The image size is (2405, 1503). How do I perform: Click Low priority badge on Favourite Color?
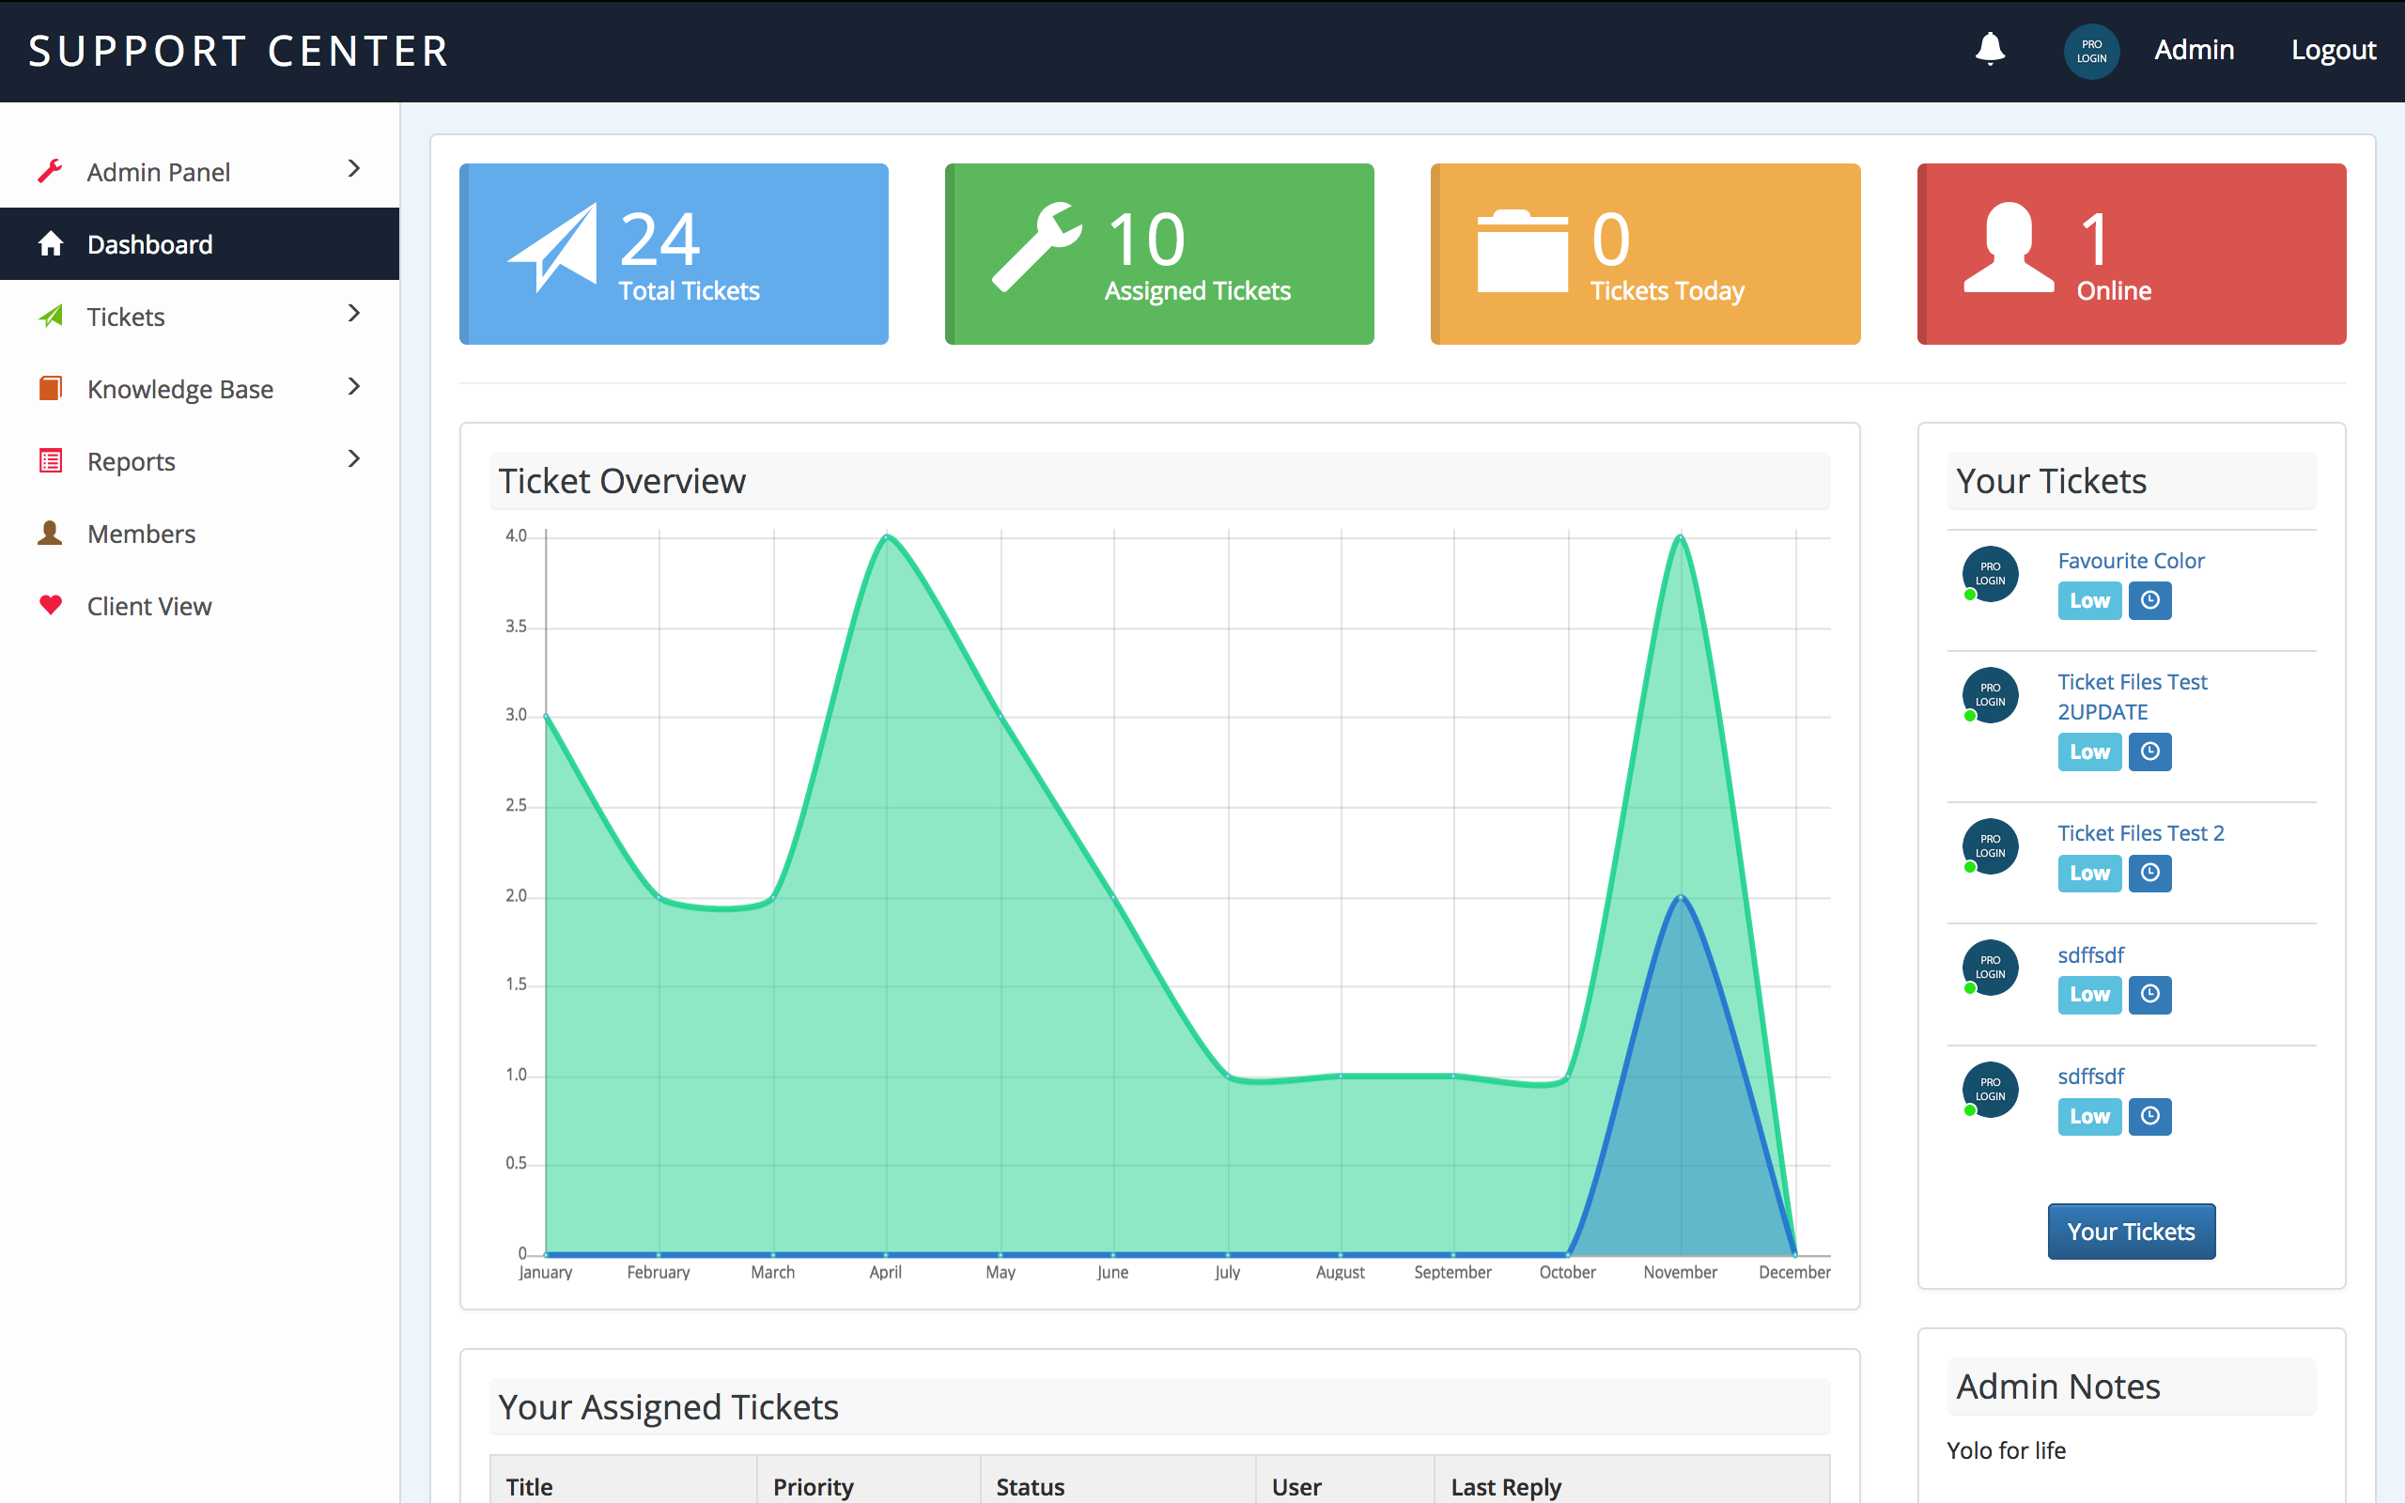point(2089,600)
